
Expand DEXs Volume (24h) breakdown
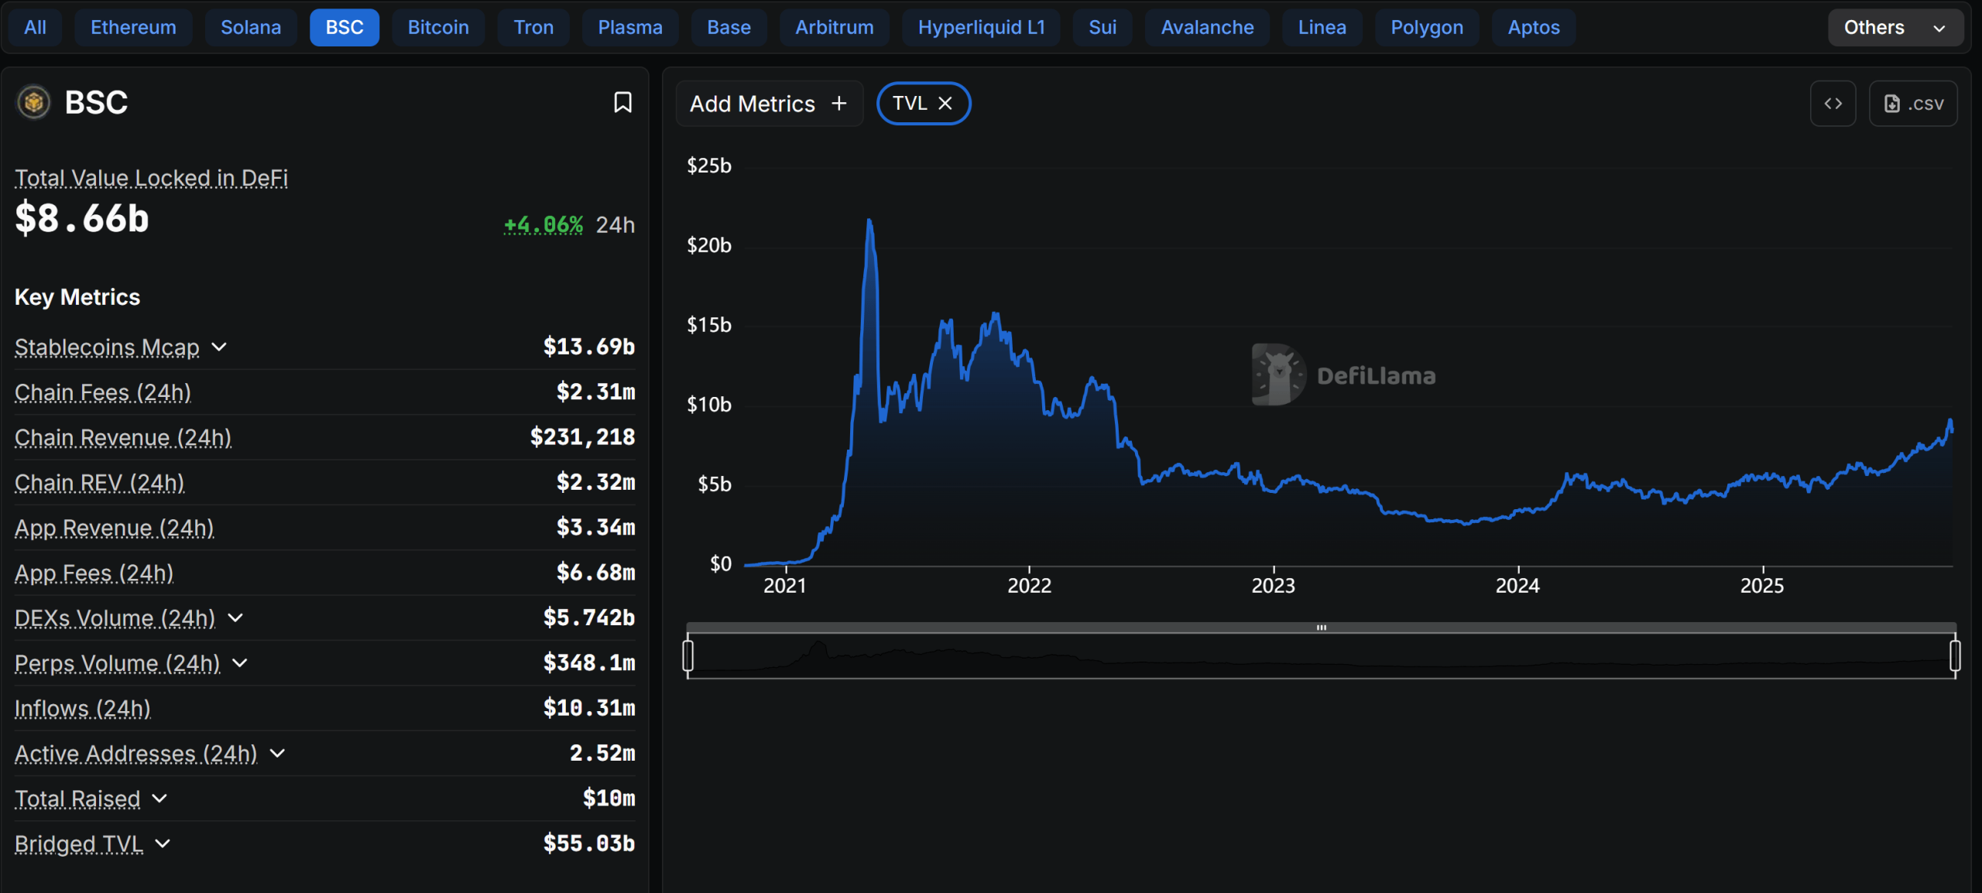(x=235, y=618)
